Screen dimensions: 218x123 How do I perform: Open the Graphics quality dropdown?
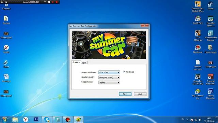[109, 78]
